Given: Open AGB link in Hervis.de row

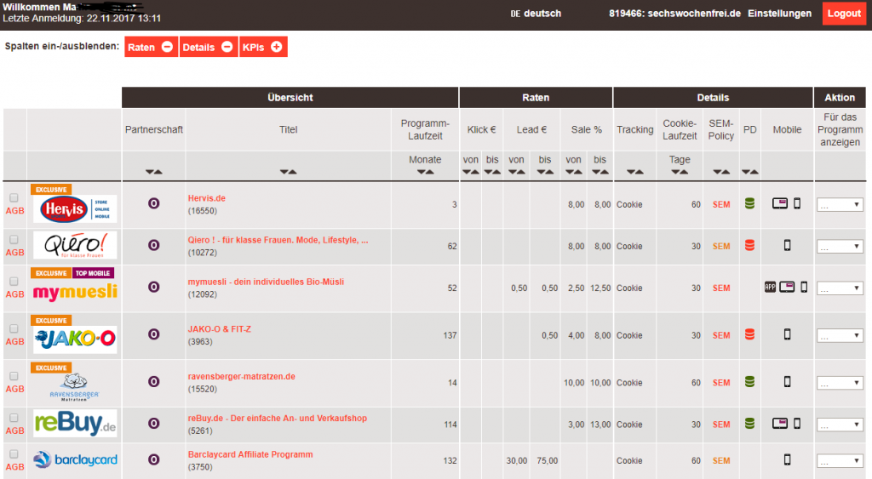Looking at the screenshot, I should click(14, 211).
